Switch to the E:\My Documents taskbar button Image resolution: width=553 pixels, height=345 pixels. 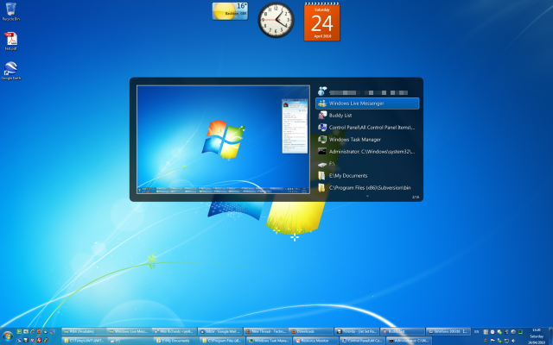[x=175, y=341]
